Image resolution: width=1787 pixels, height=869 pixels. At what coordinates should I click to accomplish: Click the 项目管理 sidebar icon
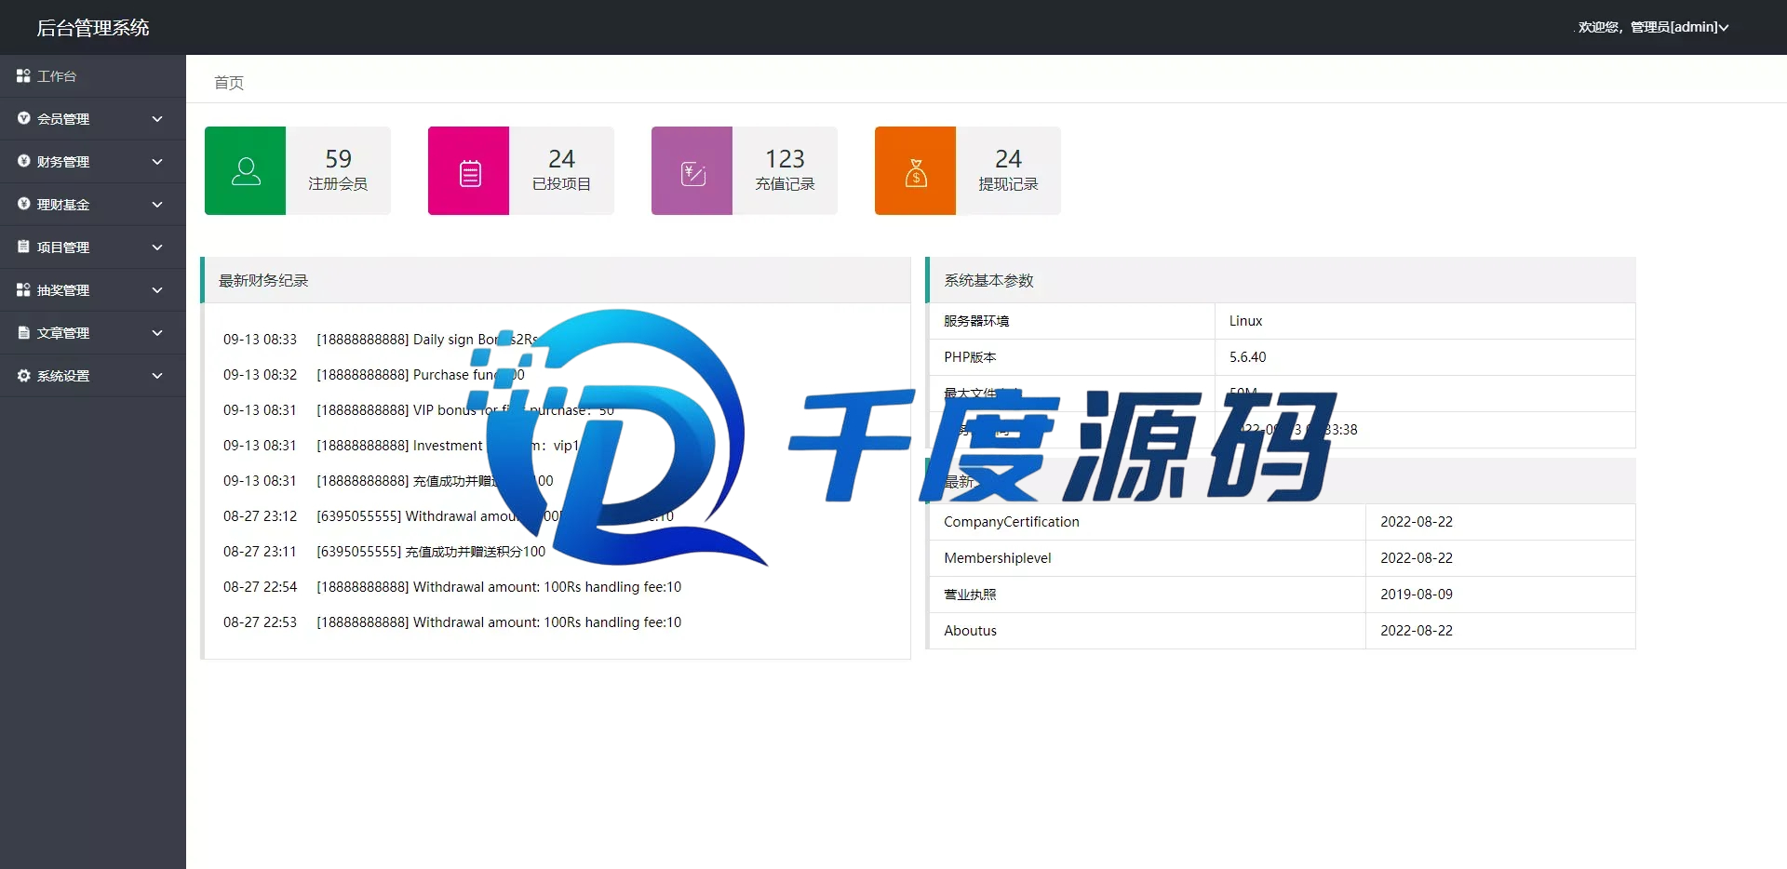(23, 247)
